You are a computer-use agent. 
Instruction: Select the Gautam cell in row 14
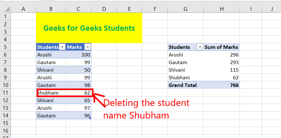51,115
